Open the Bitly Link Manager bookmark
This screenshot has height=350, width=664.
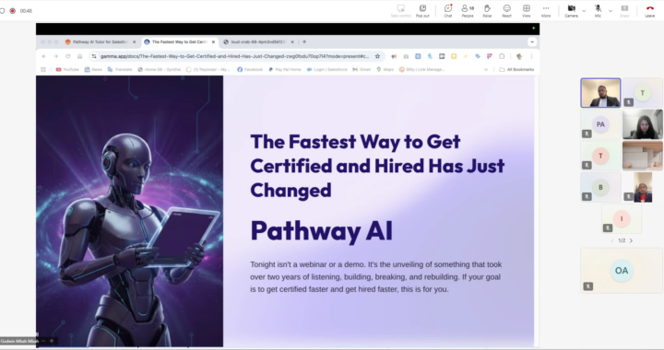coord(421,69)
